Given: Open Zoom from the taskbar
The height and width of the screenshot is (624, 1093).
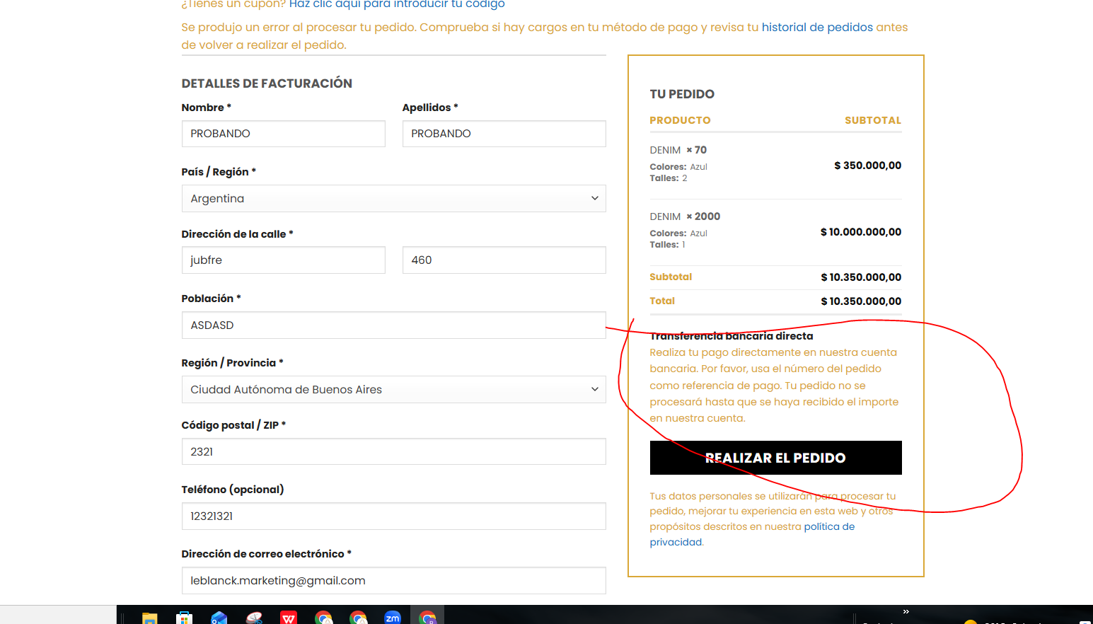Looking at the screenshot, I should pos(393,618).
